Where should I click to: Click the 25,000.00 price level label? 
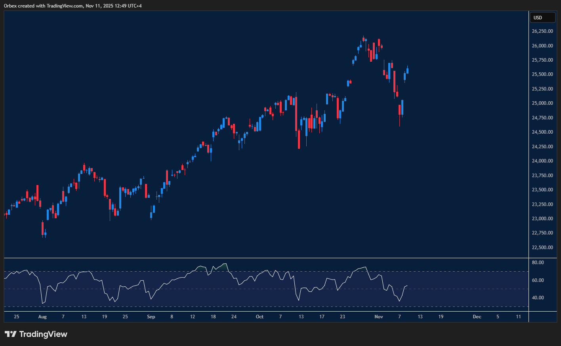click(x=542, y=103)
